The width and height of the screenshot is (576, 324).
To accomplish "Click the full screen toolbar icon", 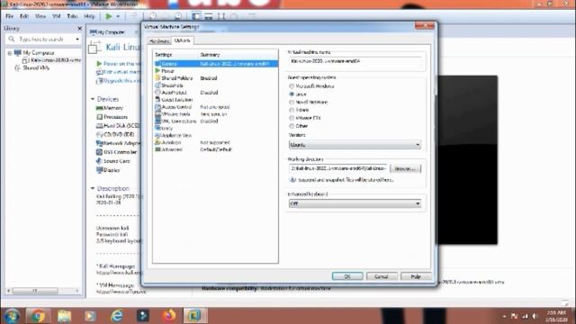I will (x=221, y=16).
